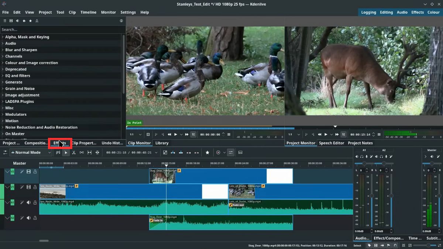Click the mixer toggle icon in timeline toolbar
The width and height of the screenshot is (443, 249).
[x=231, y=152]
